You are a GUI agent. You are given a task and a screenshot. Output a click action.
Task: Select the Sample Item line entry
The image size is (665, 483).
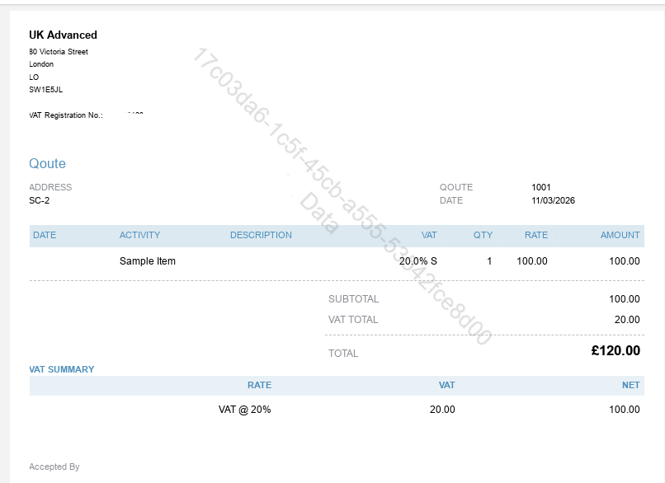tap(148, 261)
